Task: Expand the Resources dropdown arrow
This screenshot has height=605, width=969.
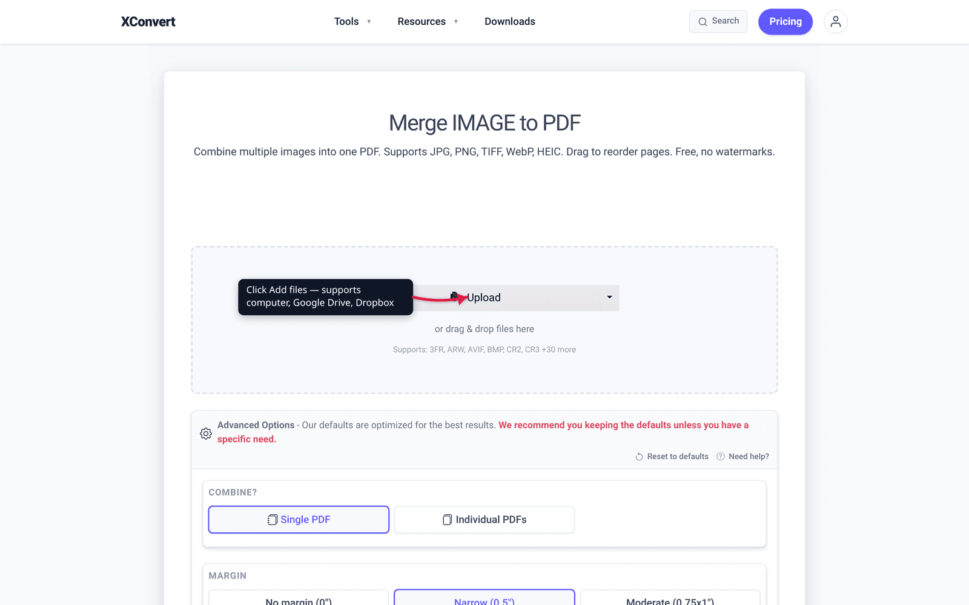Action: point(456,22)
